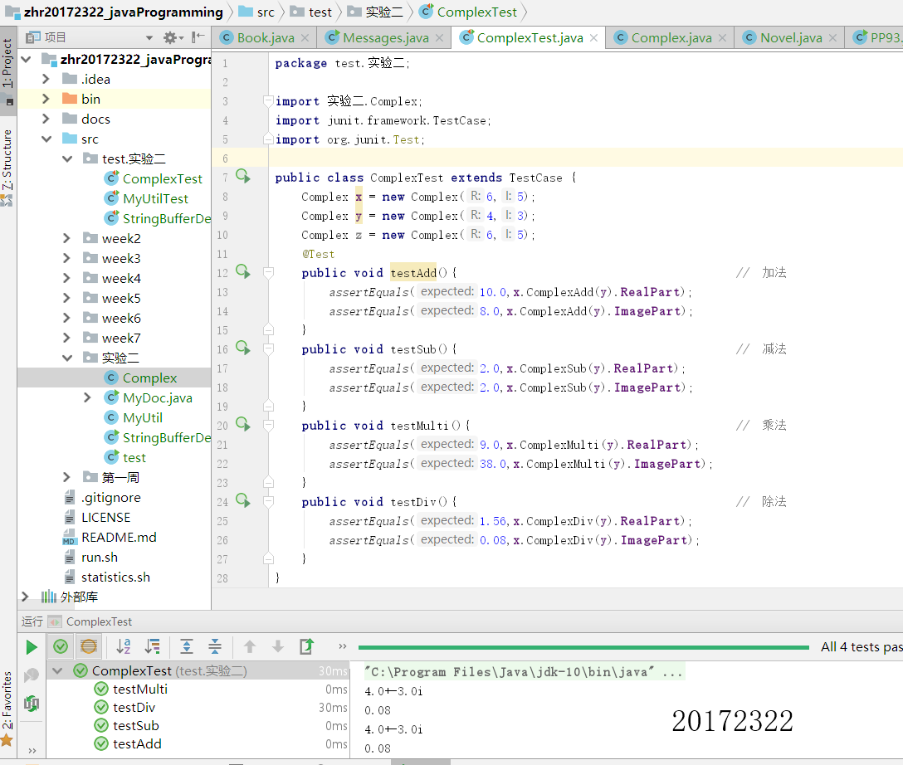
Task: Select testAdd result row
Action: [197, 743]
